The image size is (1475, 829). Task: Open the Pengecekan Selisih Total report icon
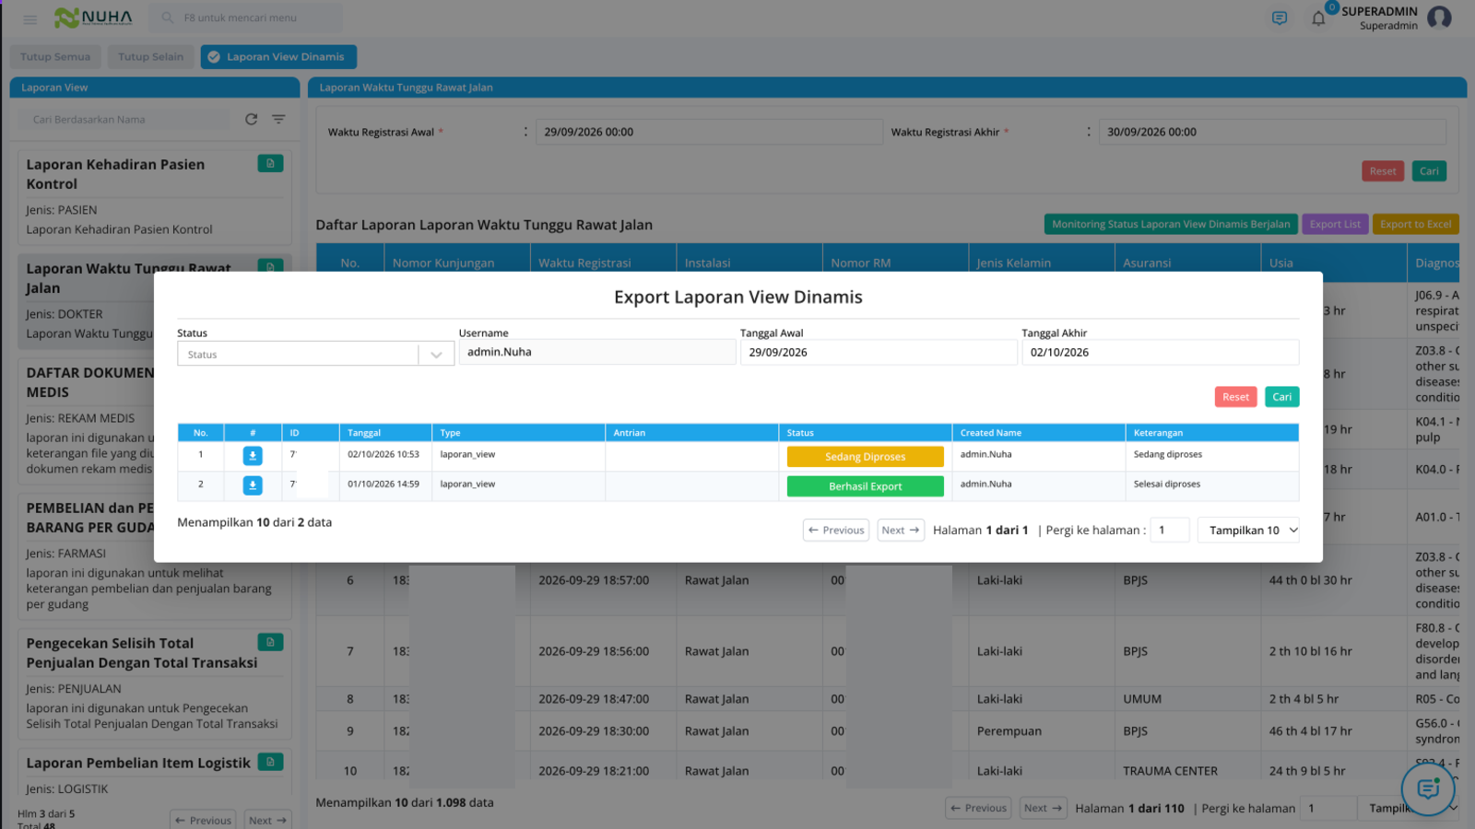(x=270, y=642)
